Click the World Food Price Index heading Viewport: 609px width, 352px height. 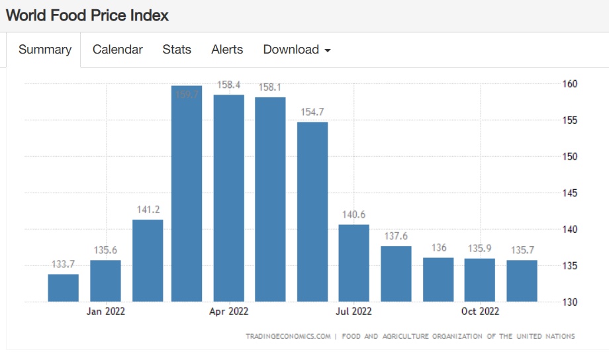pyautogui.click(x=87, y=15)
